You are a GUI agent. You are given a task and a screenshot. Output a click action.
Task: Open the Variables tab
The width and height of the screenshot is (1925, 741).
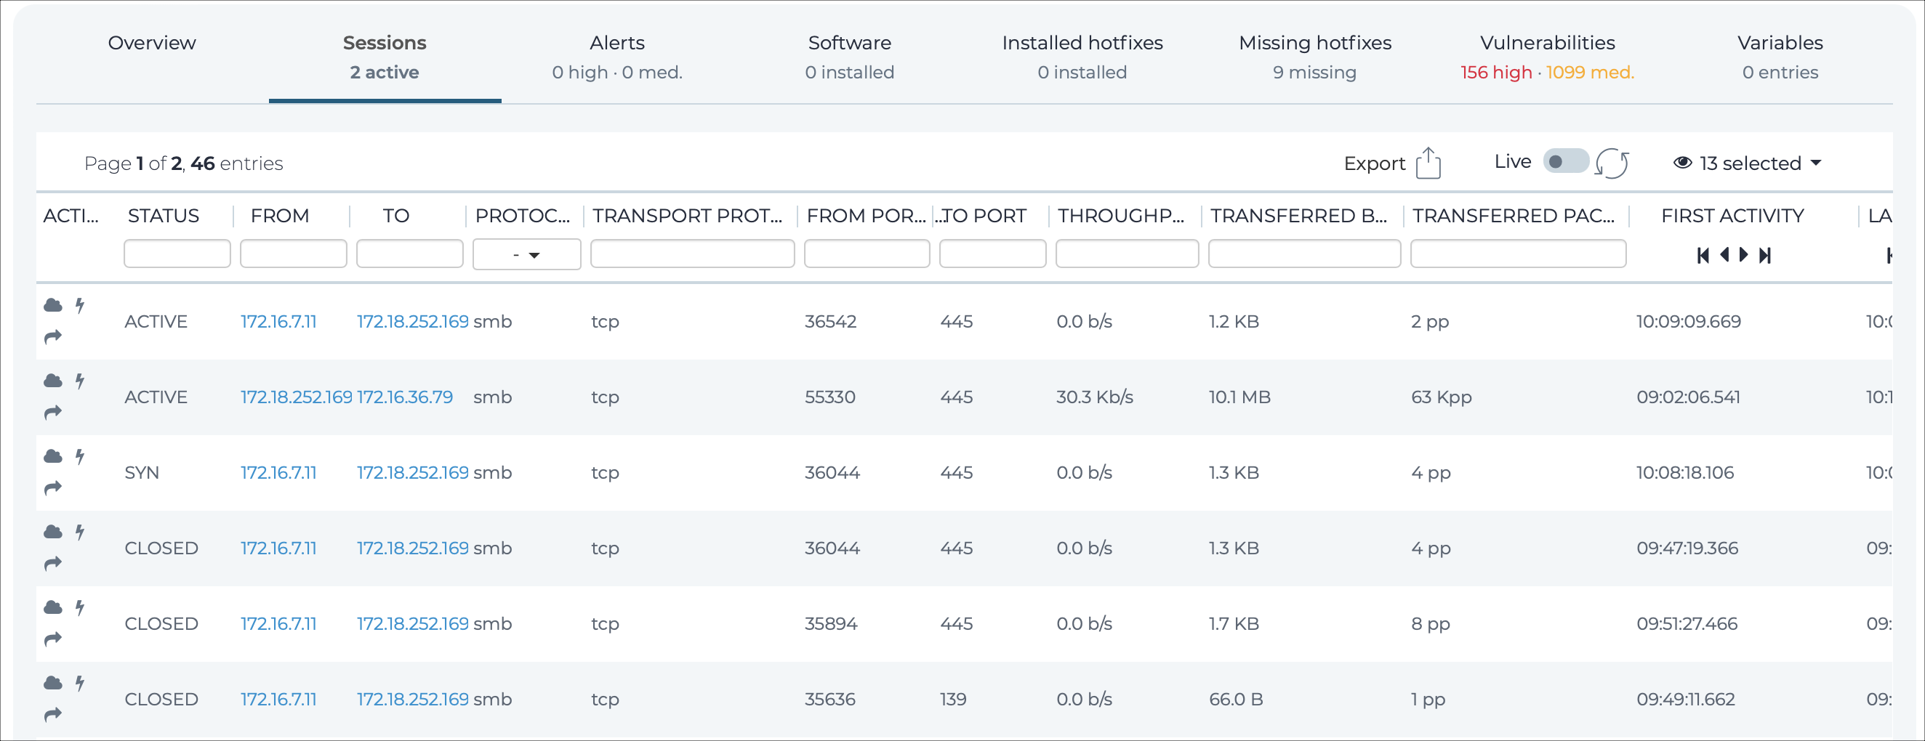point(1780,57)
